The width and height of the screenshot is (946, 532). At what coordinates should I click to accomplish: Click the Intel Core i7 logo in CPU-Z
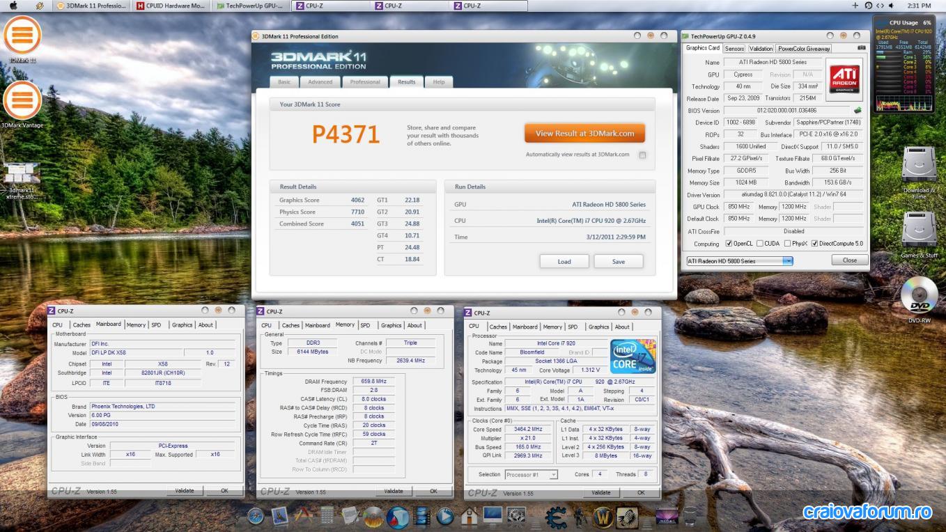[633, 357]
